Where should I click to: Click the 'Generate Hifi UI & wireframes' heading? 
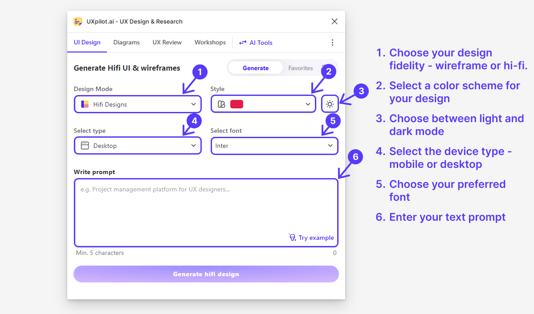coord(127,68)
